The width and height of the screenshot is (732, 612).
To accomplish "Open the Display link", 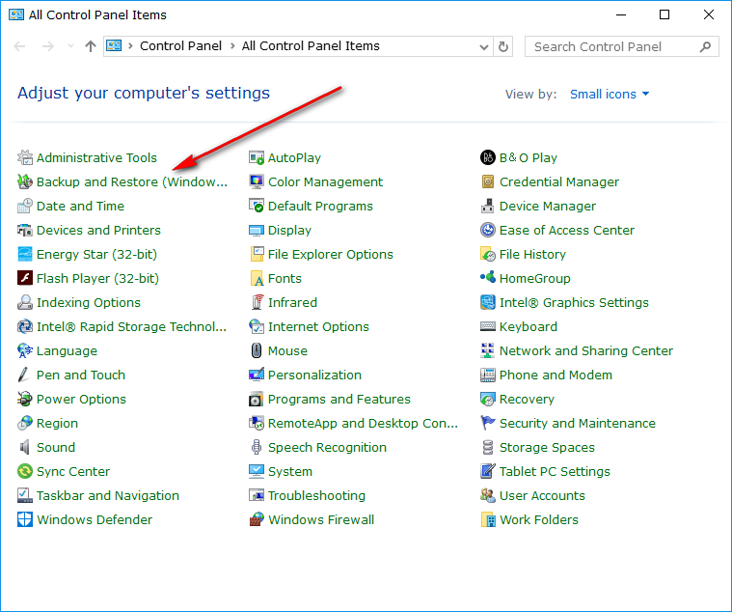I will click(289, 231).
